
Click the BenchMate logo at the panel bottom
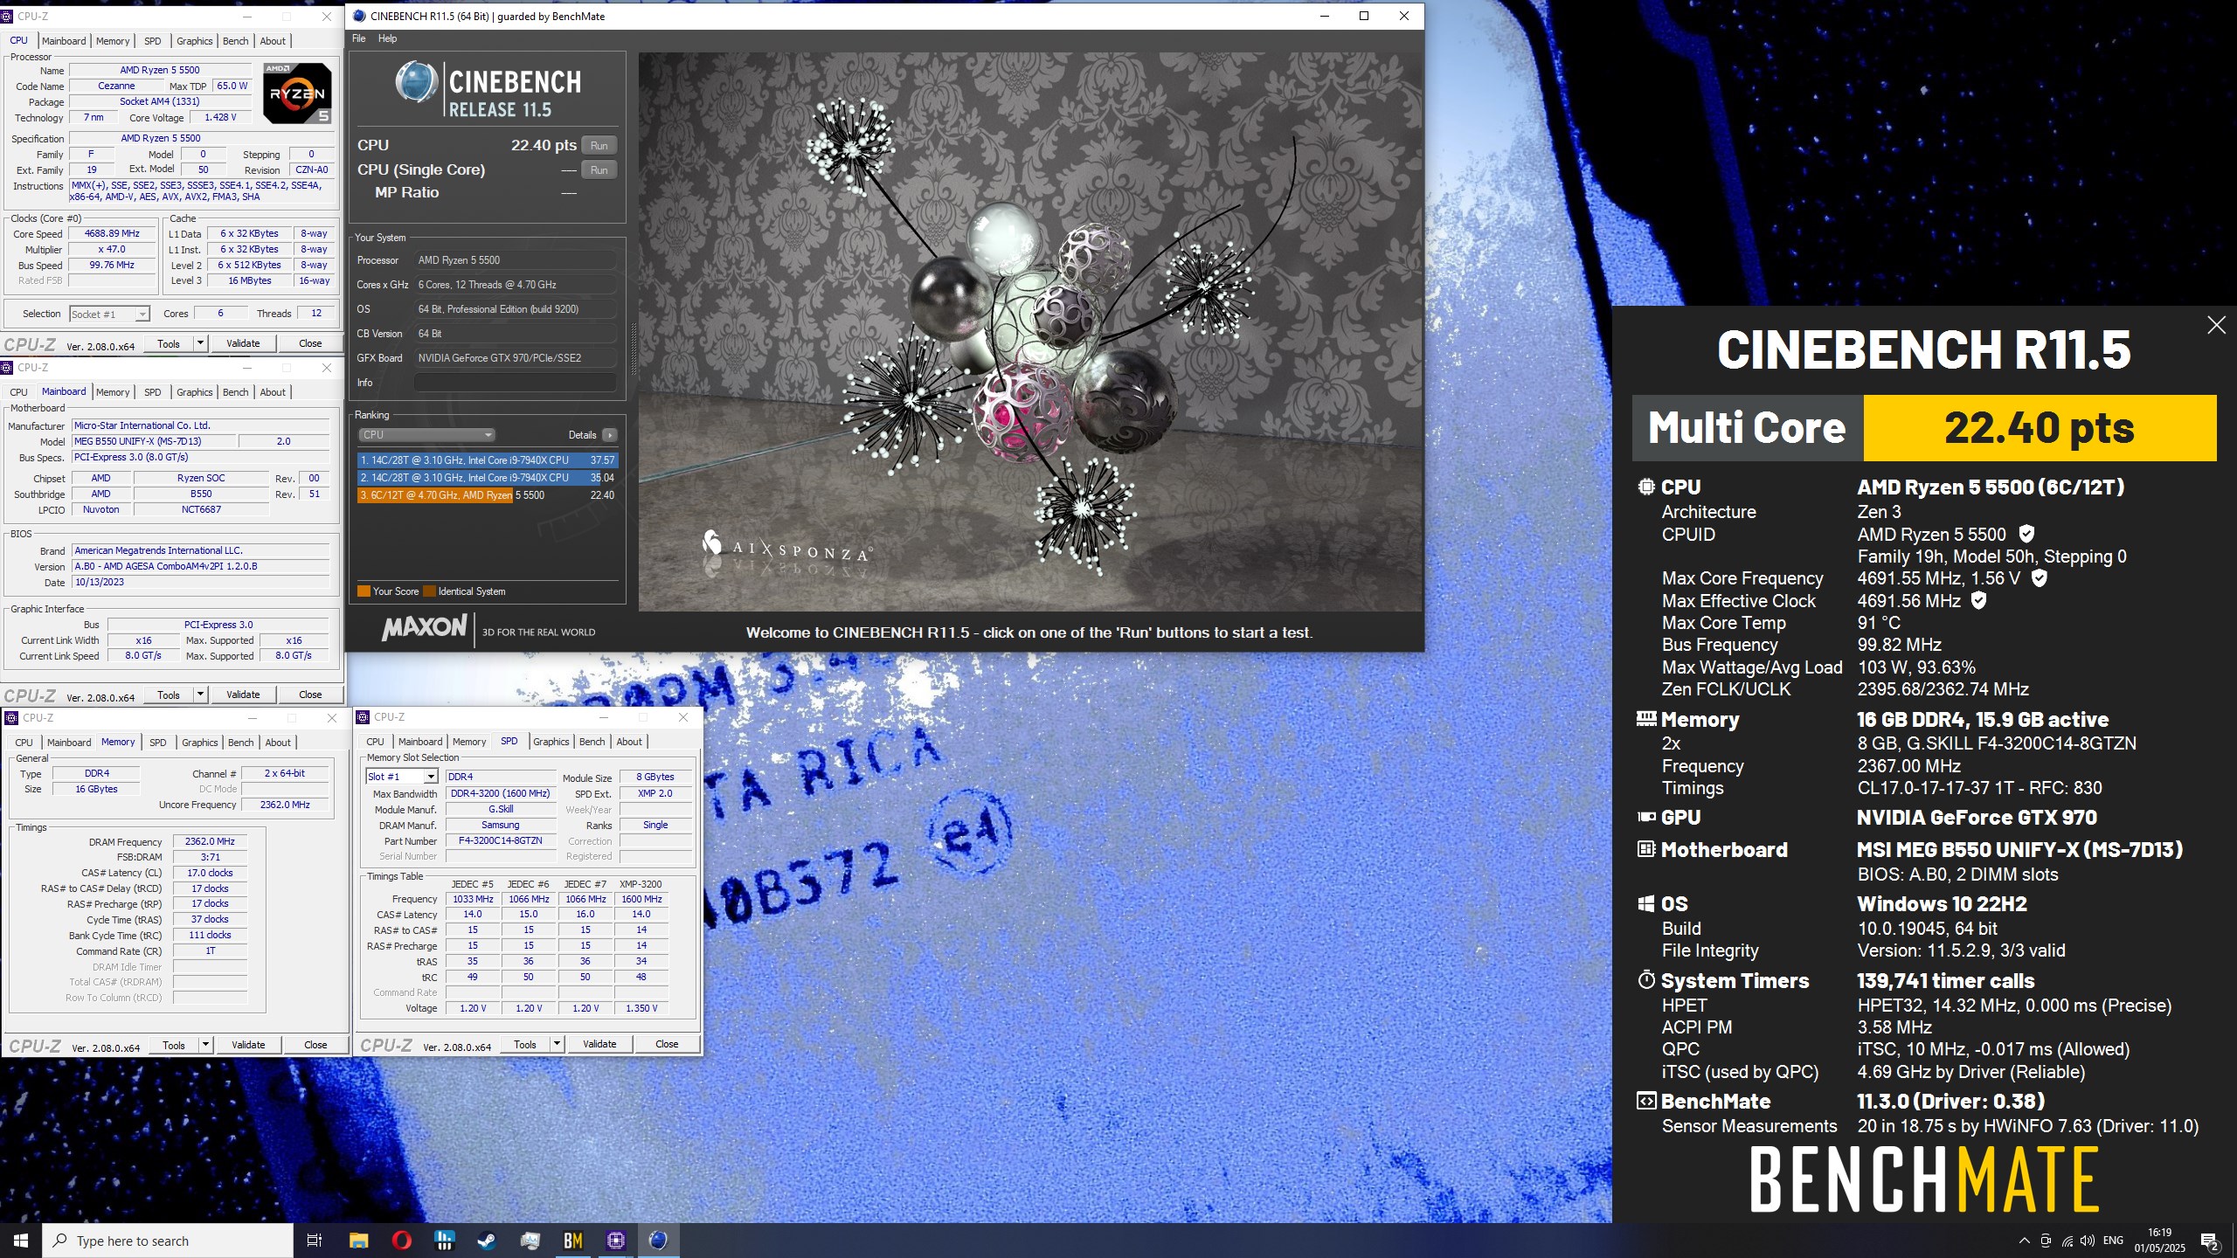click(1924, 1179)
